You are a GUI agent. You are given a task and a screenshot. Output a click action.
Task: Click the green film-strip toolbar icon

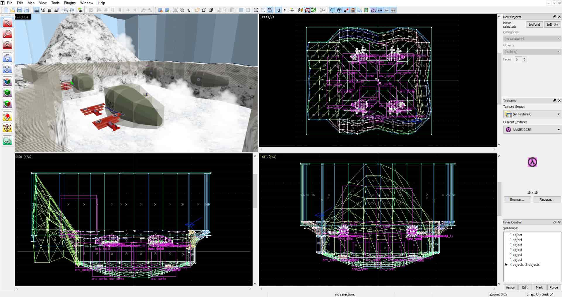[366, 10]
